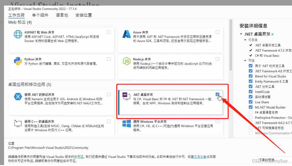The height and width of the screenshot is (166, 292).
Task: Enable the Python 开发 workload checkbox
Action: pos(109,59)
